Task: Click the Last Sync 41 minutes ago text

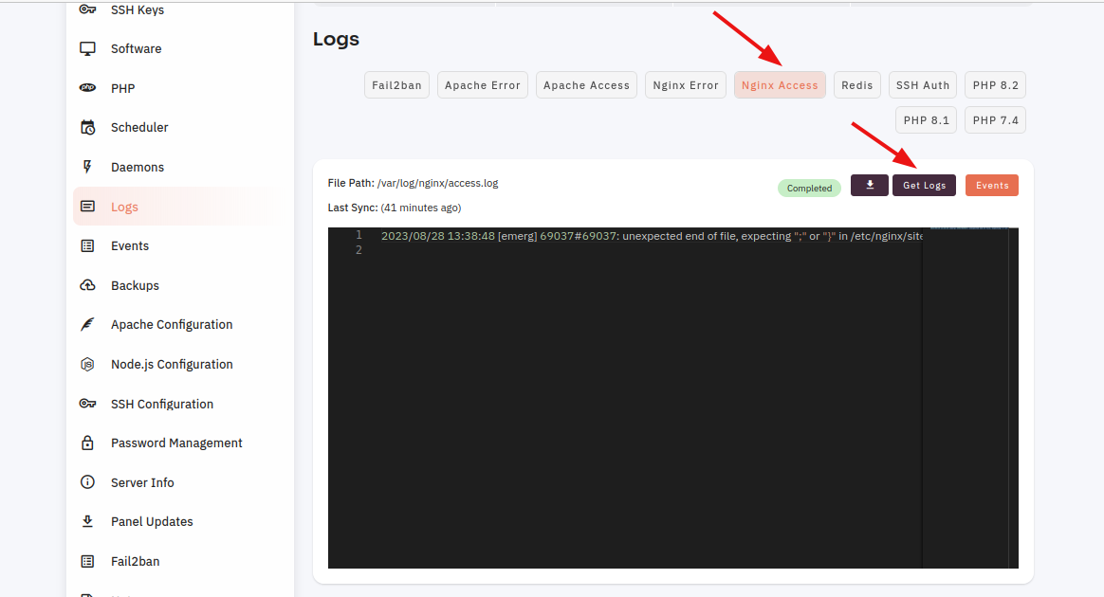Action: 395,208
